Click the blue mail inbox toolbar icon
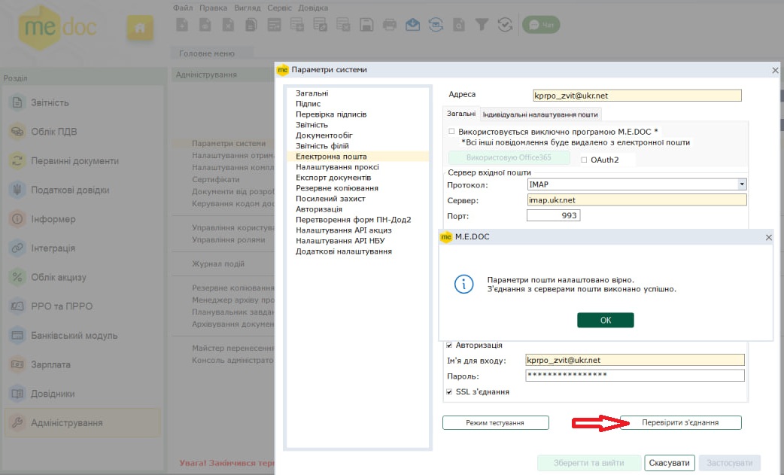The width and height of the screenshot is (784, 475). click(x=412, y=25)
